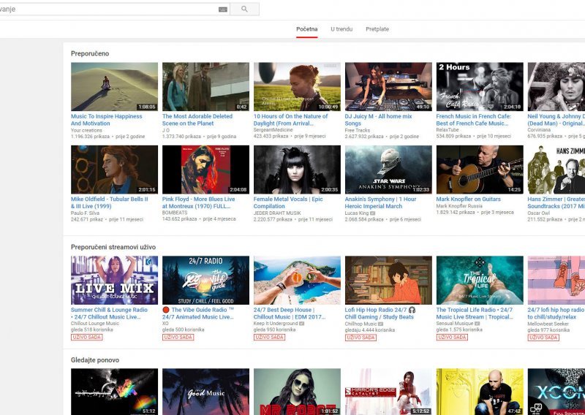The image size is (585, 415).
Task: Go to the Pretplate tab
Action: 377,29
